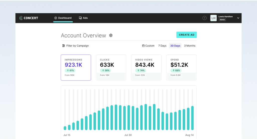Select the 7 Days range
The image size is (257, 139).
tap(162, 46)
